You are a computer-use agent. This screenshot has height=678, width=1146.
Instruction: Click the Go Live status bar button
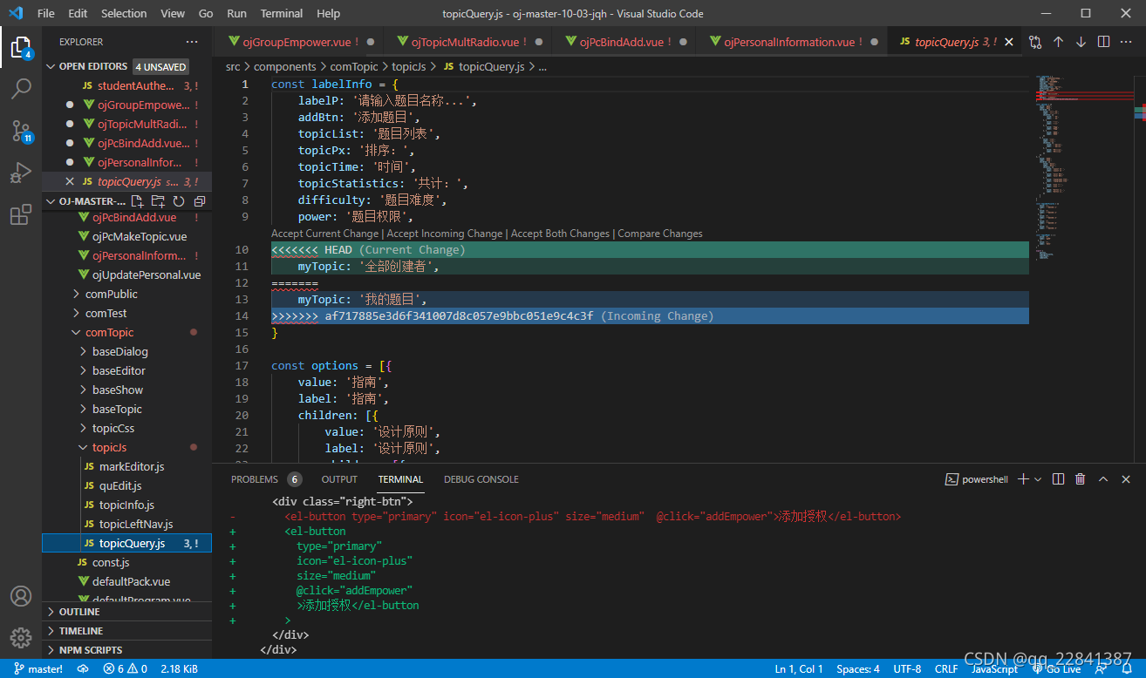point(1056,669)
